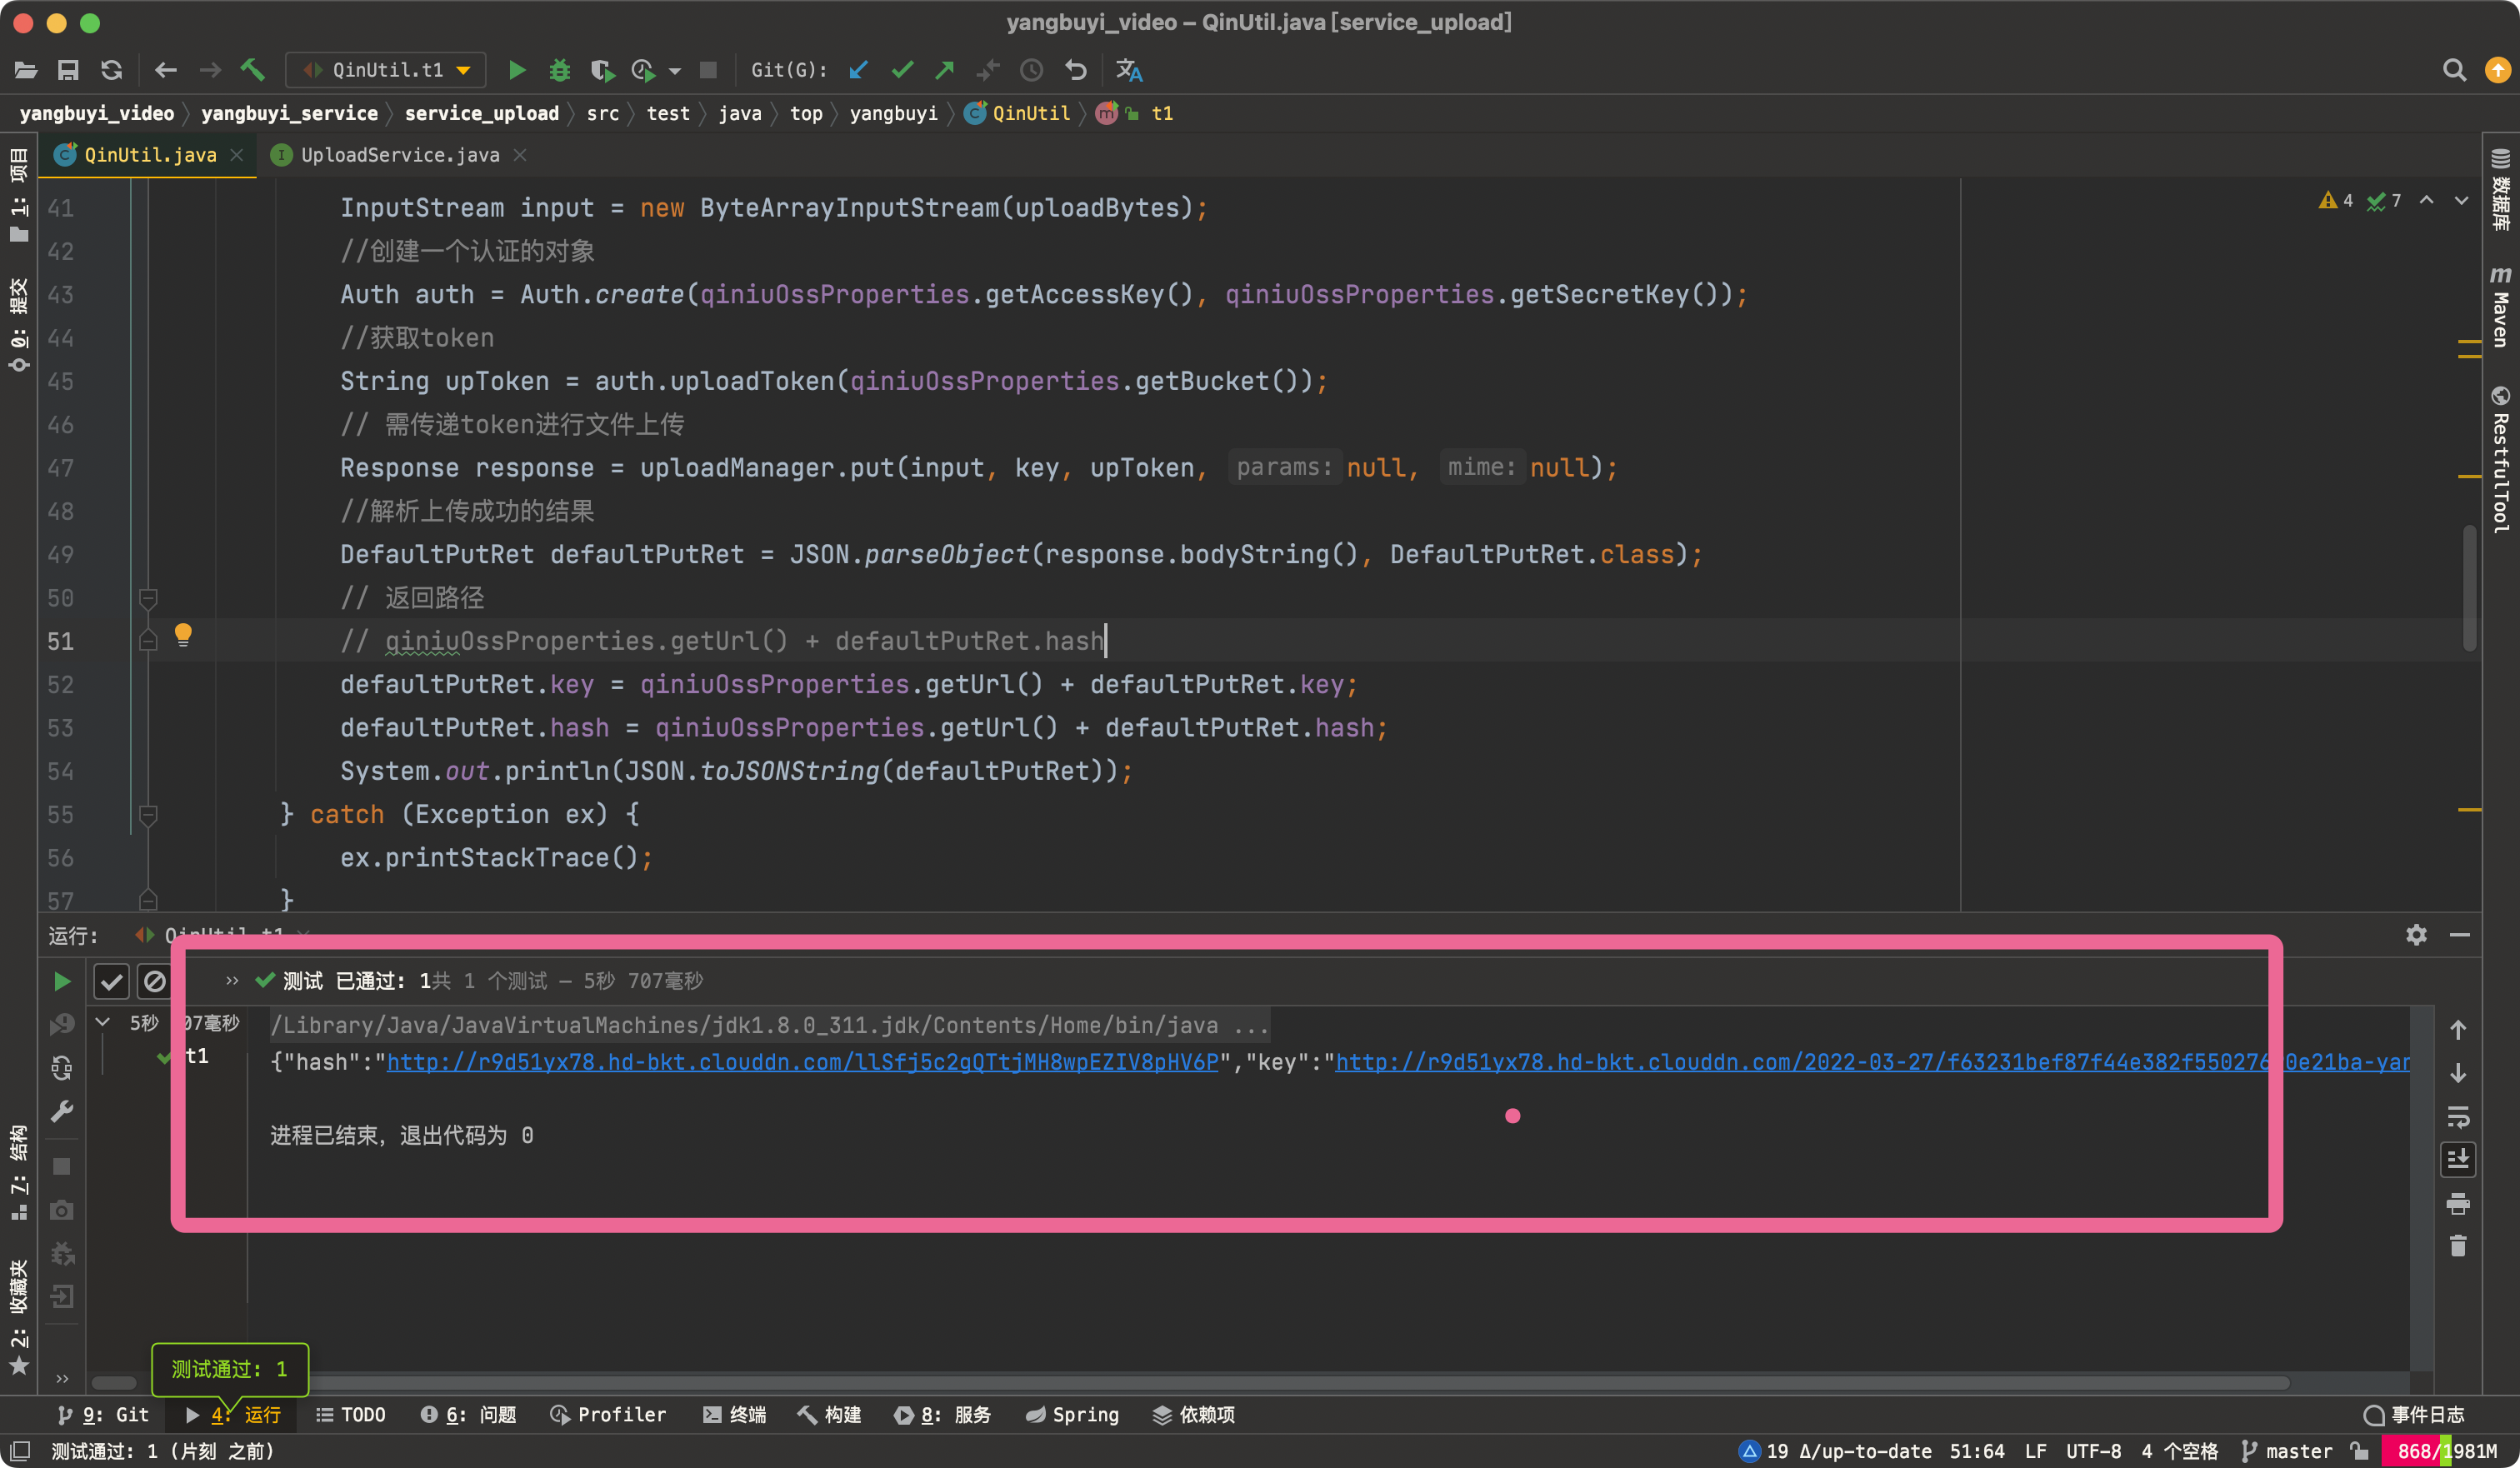Collapse the code fold marker at line 55
Image resolution: width=2520 pixels, height=1468 pixels.
click(148, 815)
